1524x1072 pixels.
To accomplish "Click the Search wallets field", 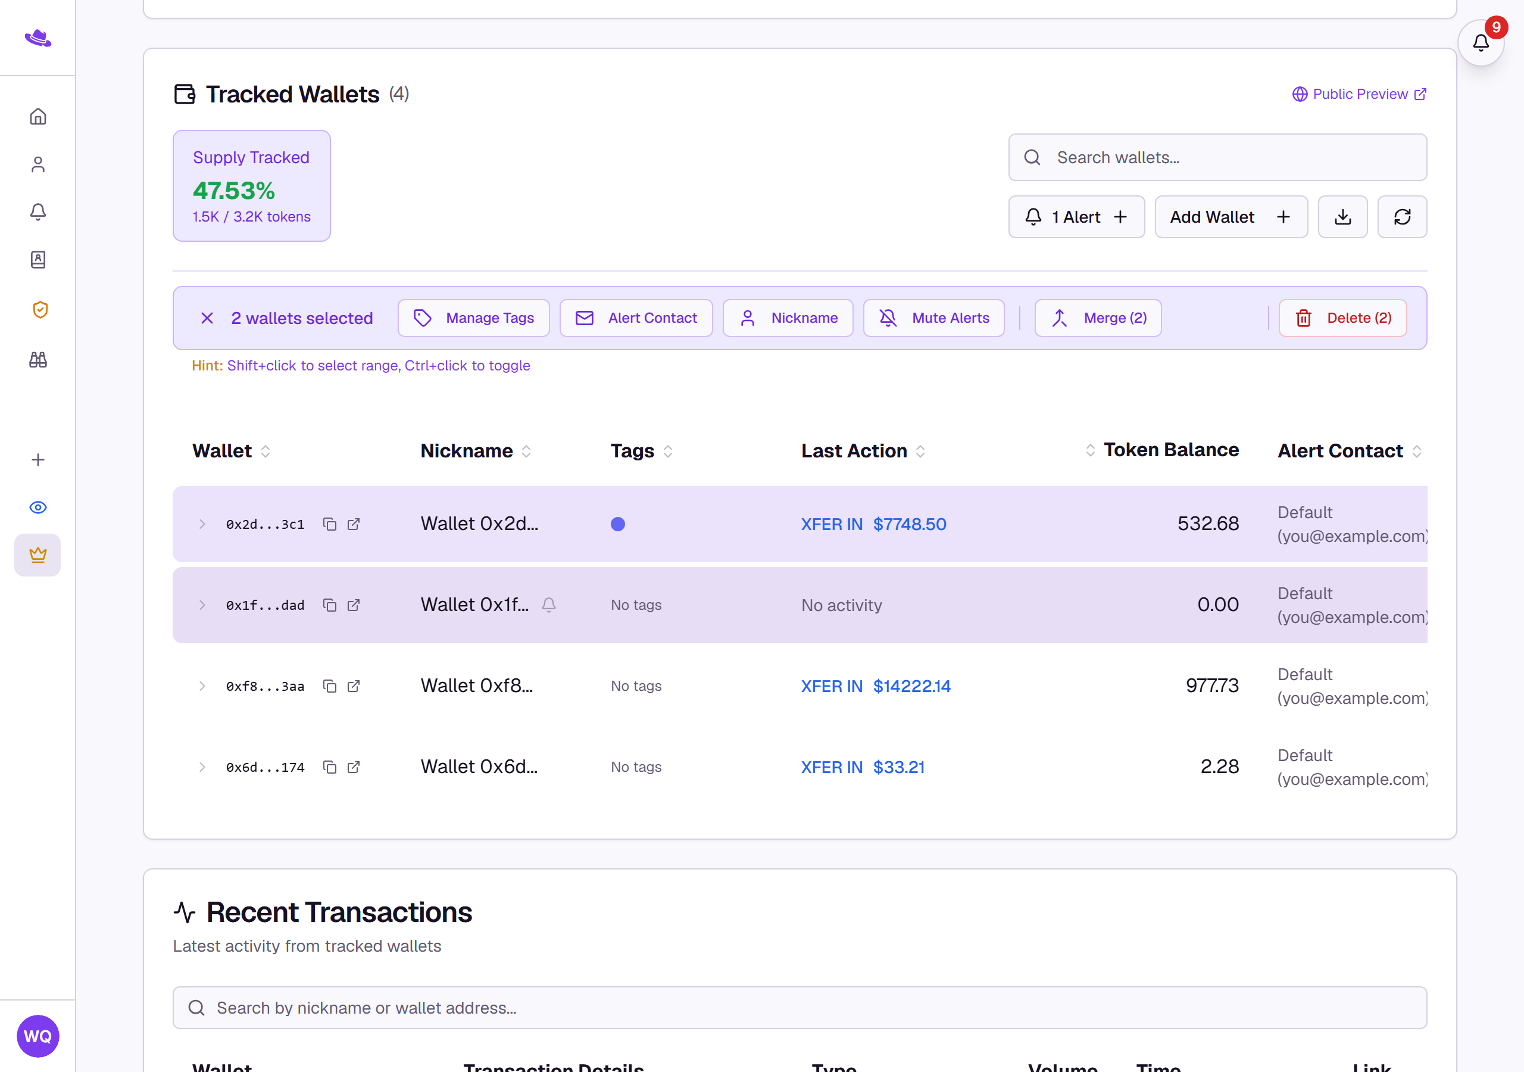I will [1217, 157].
